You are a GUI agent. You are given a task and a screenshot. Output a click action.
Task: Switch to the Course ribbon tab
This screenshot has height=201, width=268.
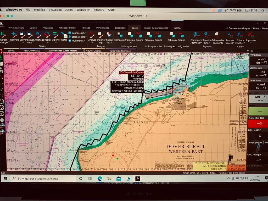33,28
